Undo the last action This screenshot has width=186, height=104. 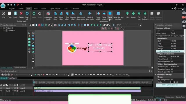coord(34,15)
